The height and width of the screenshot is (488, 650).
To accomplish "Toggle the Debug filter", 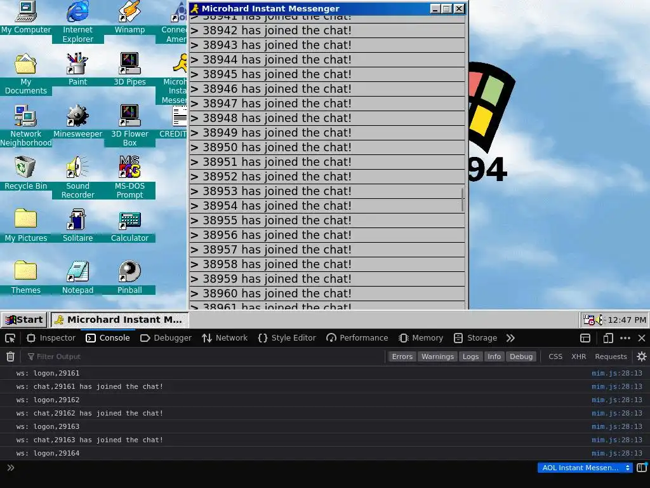I will click(x=521, y=356).
